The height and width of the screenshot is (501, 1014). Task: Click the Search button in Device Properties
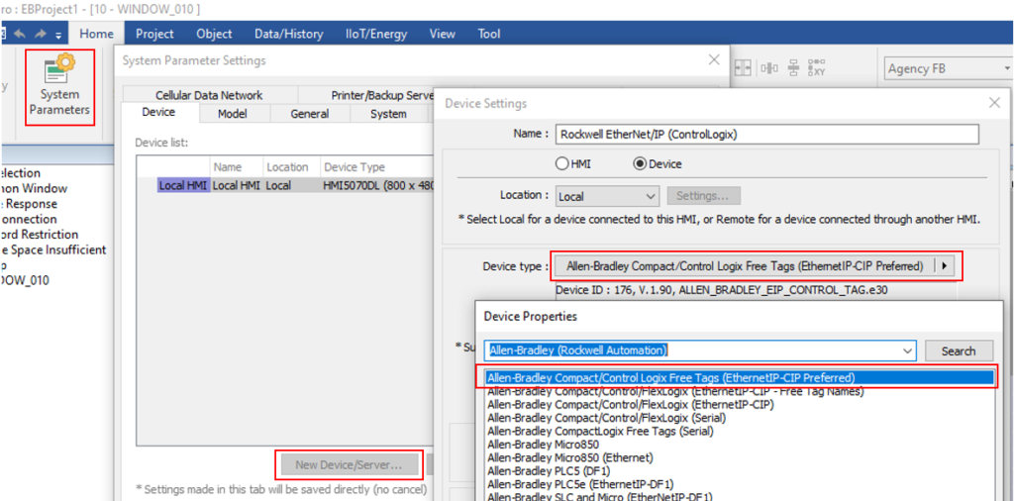(959, 351)
